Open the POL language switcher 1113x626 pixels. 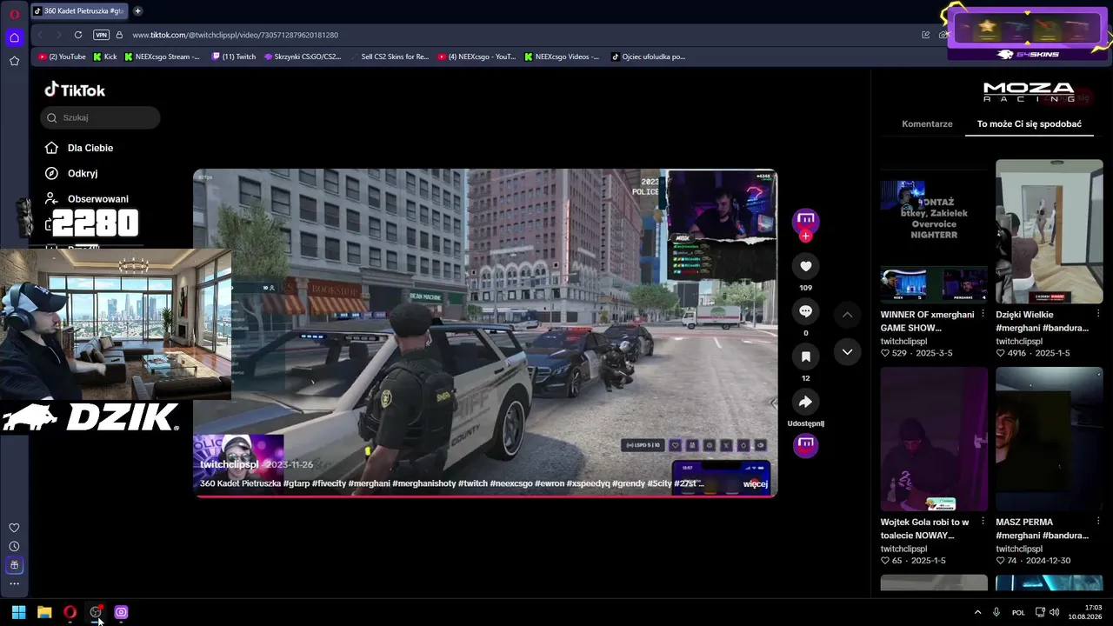[1018, 612]
